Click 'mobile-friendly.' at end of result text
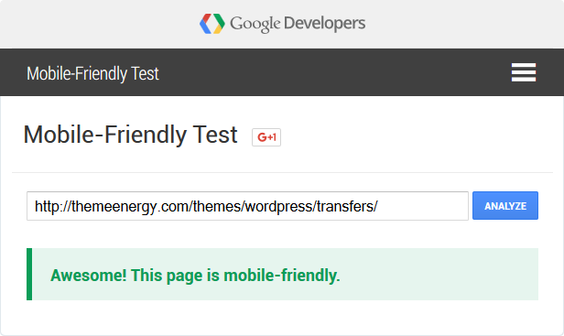The height and width of the screenshot is (336, 564). click(282, 276)
